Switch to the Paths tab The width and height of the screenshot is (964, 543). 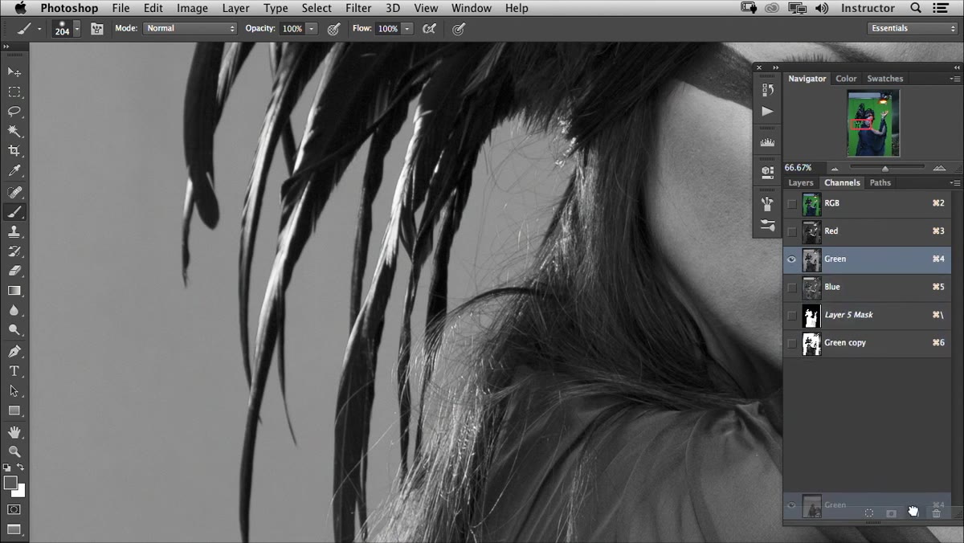click(880, 183)
